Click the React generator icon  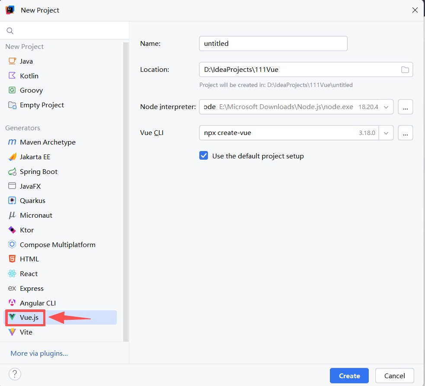12,274
